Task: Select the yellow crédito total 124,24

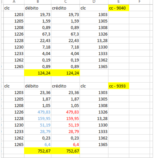Action: click(x=65, y=73)
